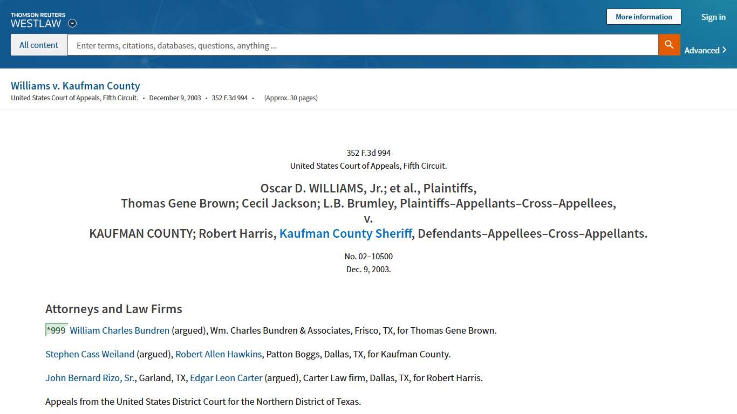Image resolution: width=737 pixels, height=414 pixels.
Task: Open the Williams v. Kaufman County case title
Action: click(75, 86)
